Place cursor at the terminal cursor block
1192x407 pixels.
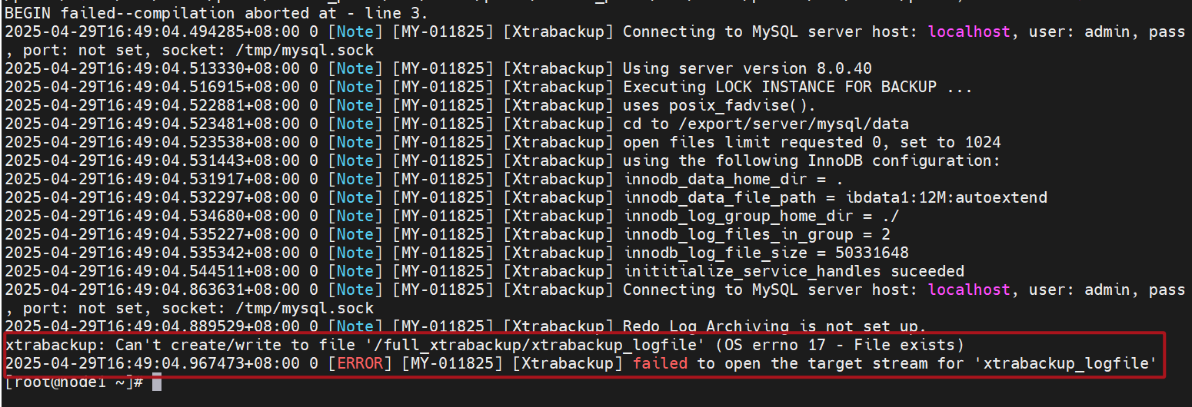157,382
